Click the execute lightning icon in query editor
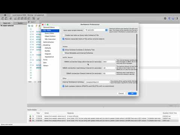Viewport: 180px width, 135px height. [37, 26]
